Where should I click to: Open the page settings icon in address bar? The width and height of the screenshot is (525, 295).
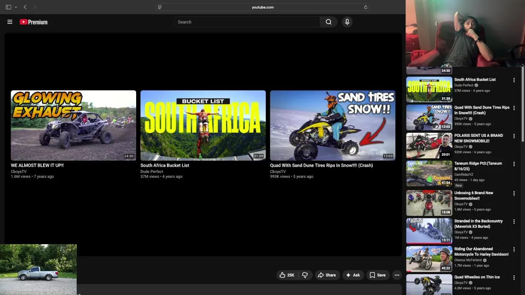click(x=160, y=7)
